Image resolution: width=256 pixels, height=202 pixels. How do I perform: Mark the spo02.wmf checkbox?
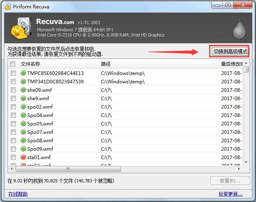[x=13, y=107]
